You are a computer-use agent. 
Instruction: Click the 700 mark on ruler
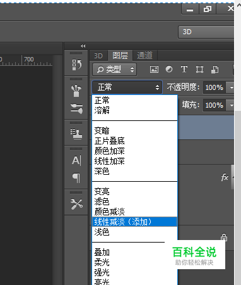click(x=29, y=60)
